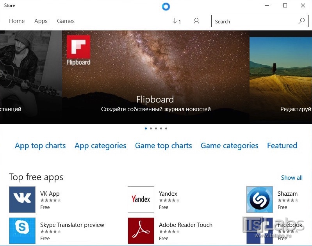The image size is (312, 246).
Task: Open the downloads indicator showing 1
Action: pyautogui.click(x=177, y=21)
